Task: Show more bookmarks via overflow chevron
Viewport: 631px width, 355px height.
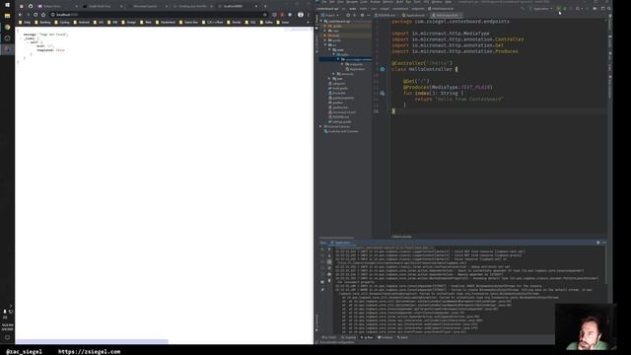Action: click(x=308, y=22)
